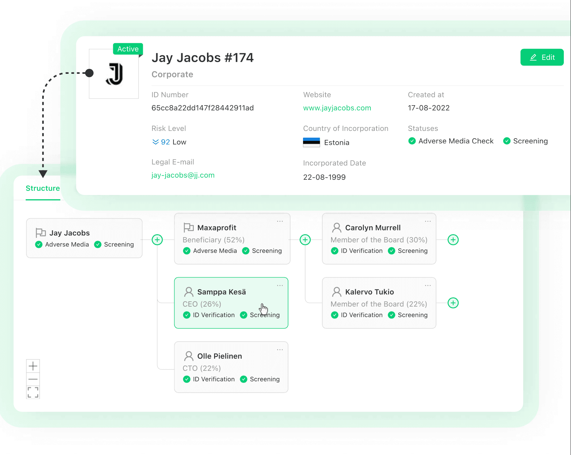Click ID Verification checkmark on Carolyn Murrell card

(x=334, y=251)
